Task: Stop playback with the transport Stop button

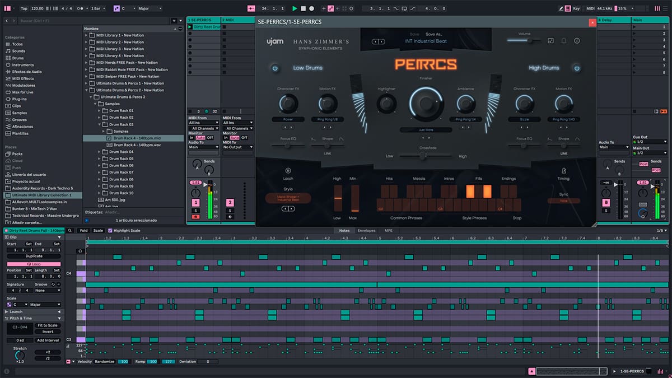Action: click(x=303, y=8)
